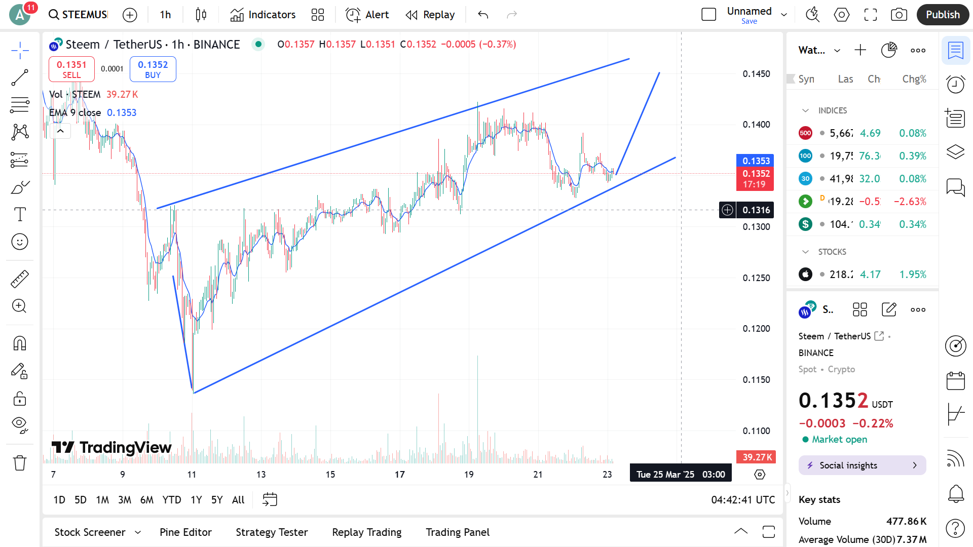Start bar Replay mode
The height and width of the screenshot is (547, 973).
click(430, 15)
